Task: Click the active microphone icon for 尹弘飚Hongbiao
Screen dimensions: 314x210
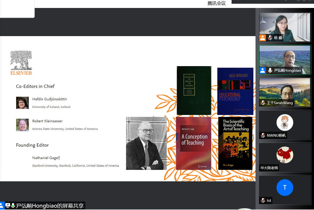Action: click(270, 70)
